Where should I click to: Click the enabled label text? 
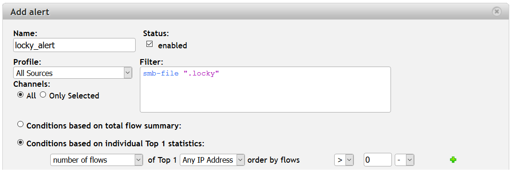pyautogui.click(x=172, y=45)
